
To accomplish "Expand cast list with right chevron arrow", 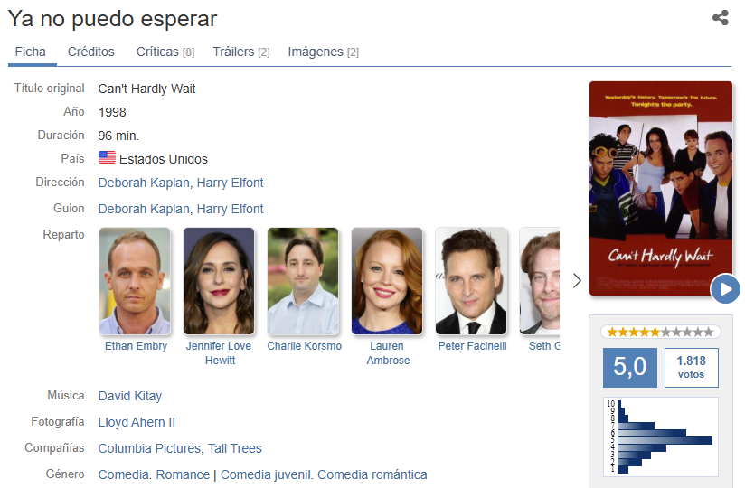I will 577,280.
